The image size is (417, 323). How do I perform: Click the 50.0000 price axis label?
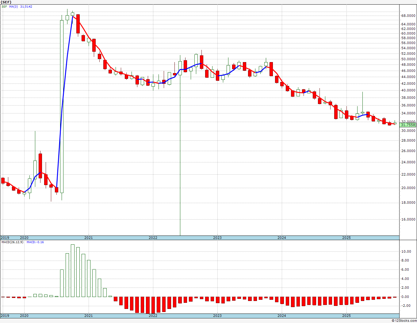[408, 59]
